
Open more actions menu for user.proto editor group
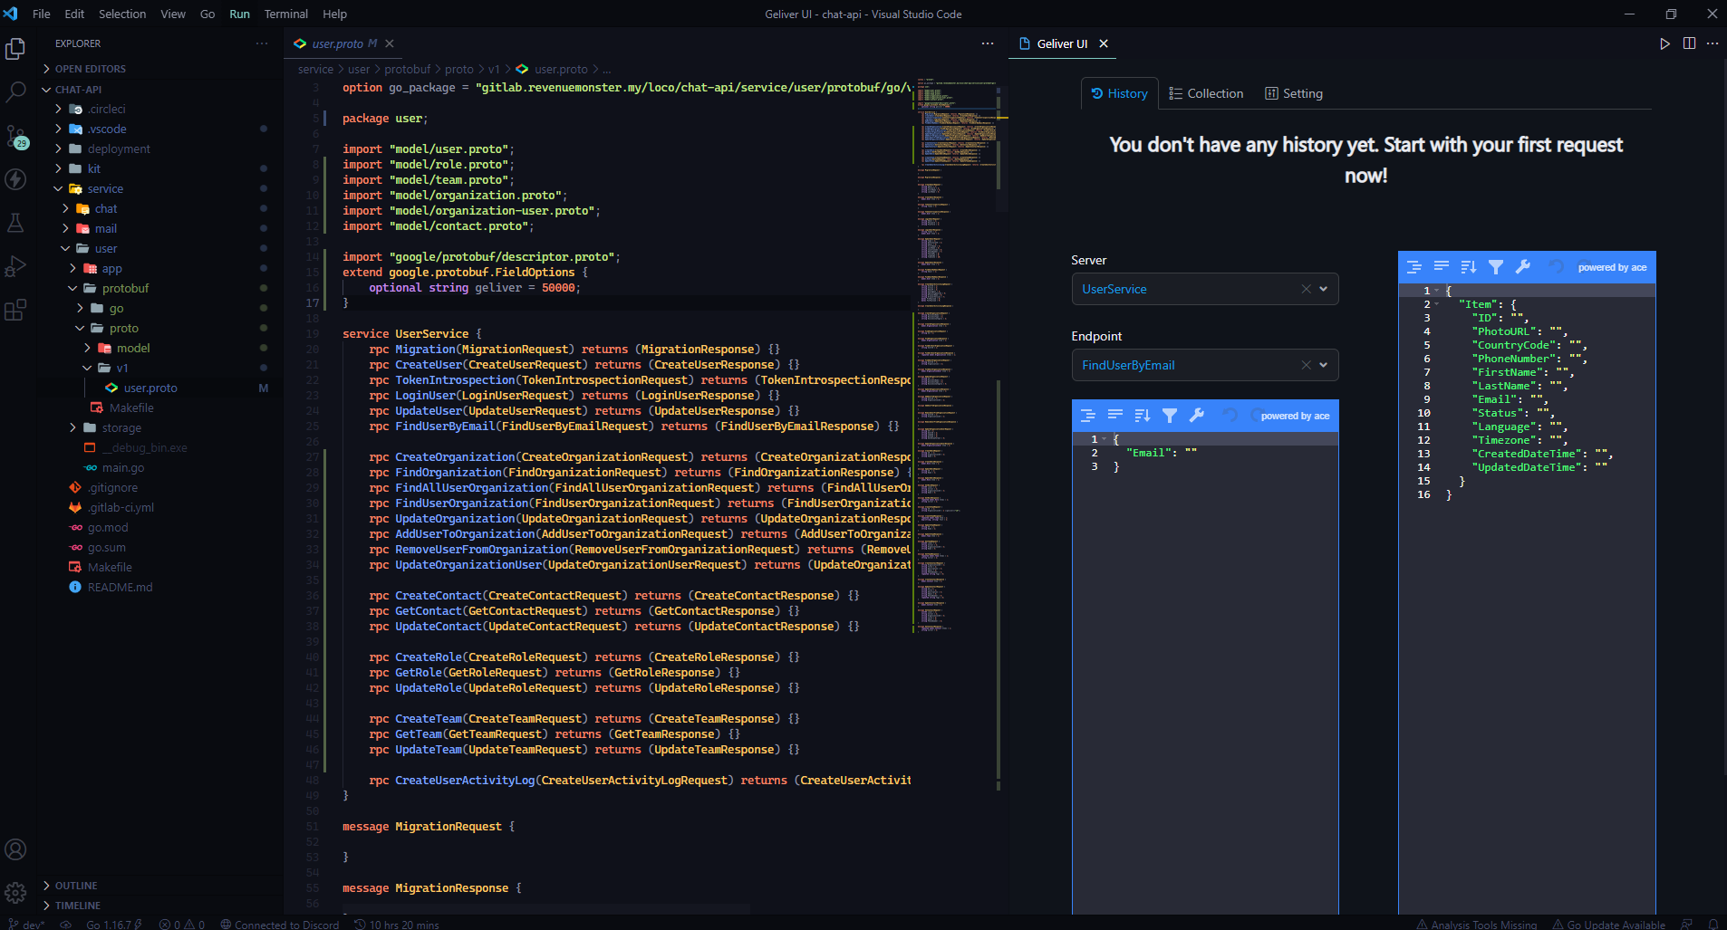point(987,43)
